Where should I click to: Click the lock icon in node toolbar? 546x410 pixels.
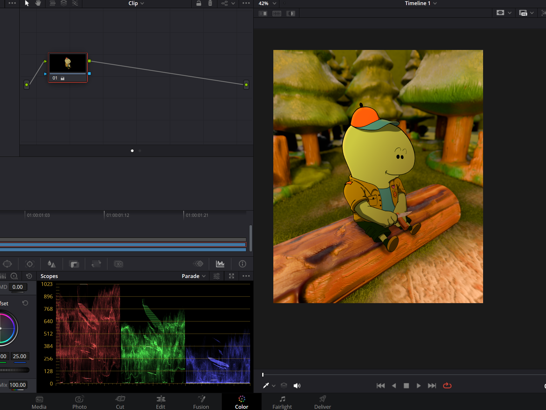click(199, 3)
